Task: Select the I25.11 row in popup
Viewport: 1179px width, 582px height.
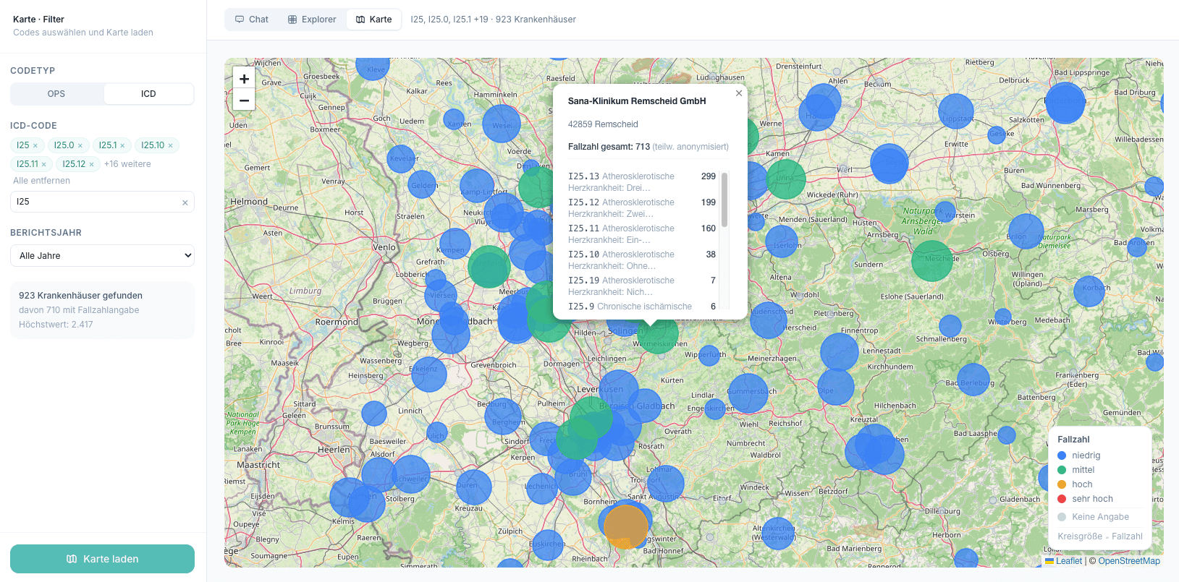Action: click(x=642, y=234)
